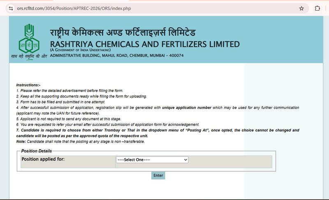Click the Hindi slogan under the logo
329x200 pixels.
tap(29, 56)
